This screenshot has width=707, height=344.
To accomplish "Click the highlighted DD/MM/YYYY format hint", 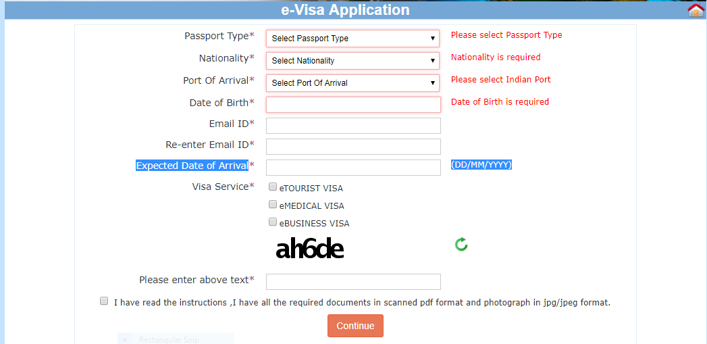I will coord(481,165).
